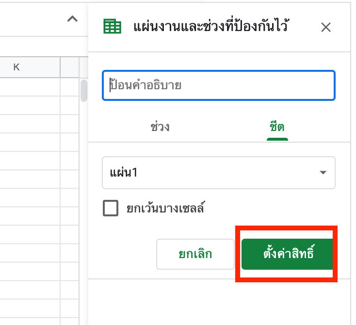356x325 pixels.
Task: Click the green Sheets icon in panel header
Action: 113,27
